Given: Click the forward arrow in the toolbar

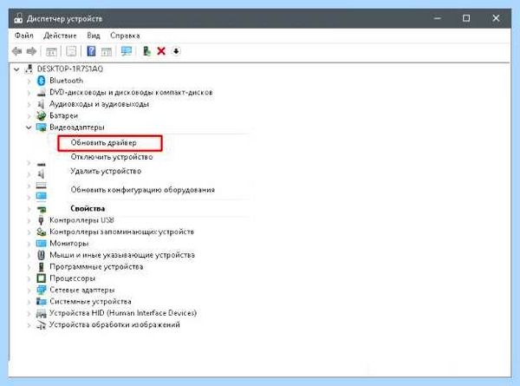Looking at the screenshot, I should 31,51.
